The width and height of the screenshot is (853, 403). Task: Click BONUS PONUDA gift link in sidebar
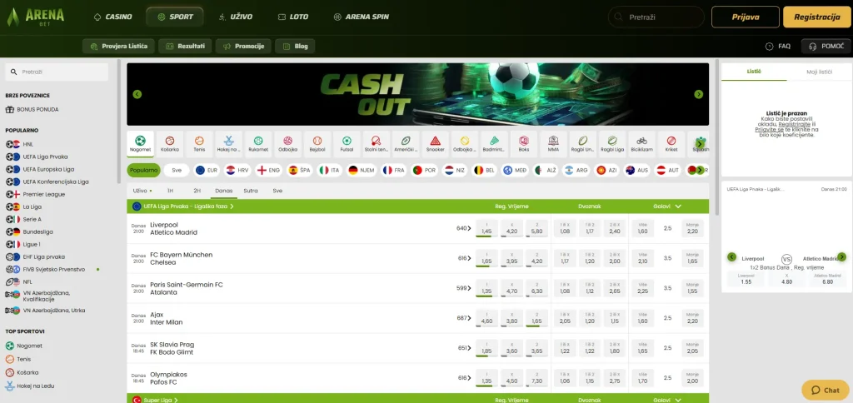coord(32,109)
